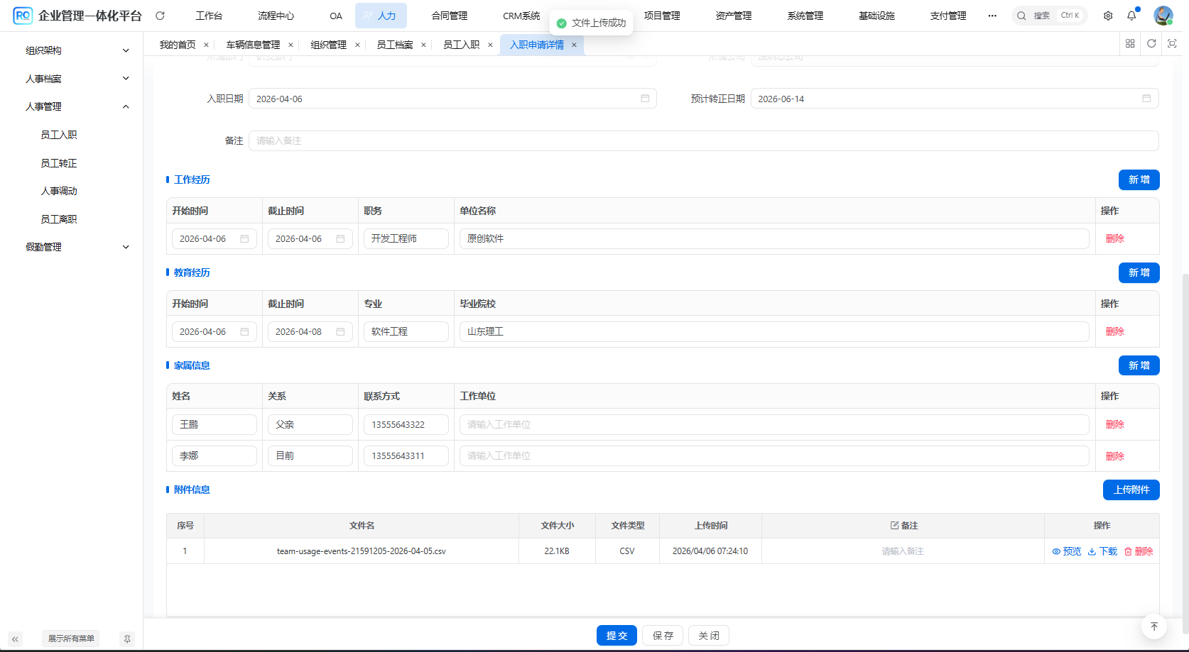Open the settings gear icon

[x=1108, y=16]
